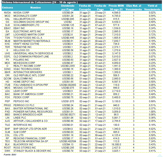Click 'PIONEER NATURAL RESOURCES' name

33,112
